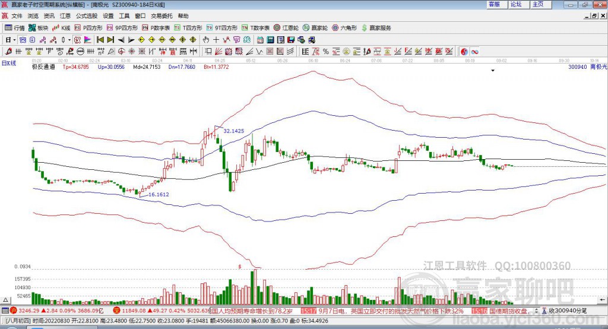Open the 资讯 menu
608x329 pixels.
49,16
